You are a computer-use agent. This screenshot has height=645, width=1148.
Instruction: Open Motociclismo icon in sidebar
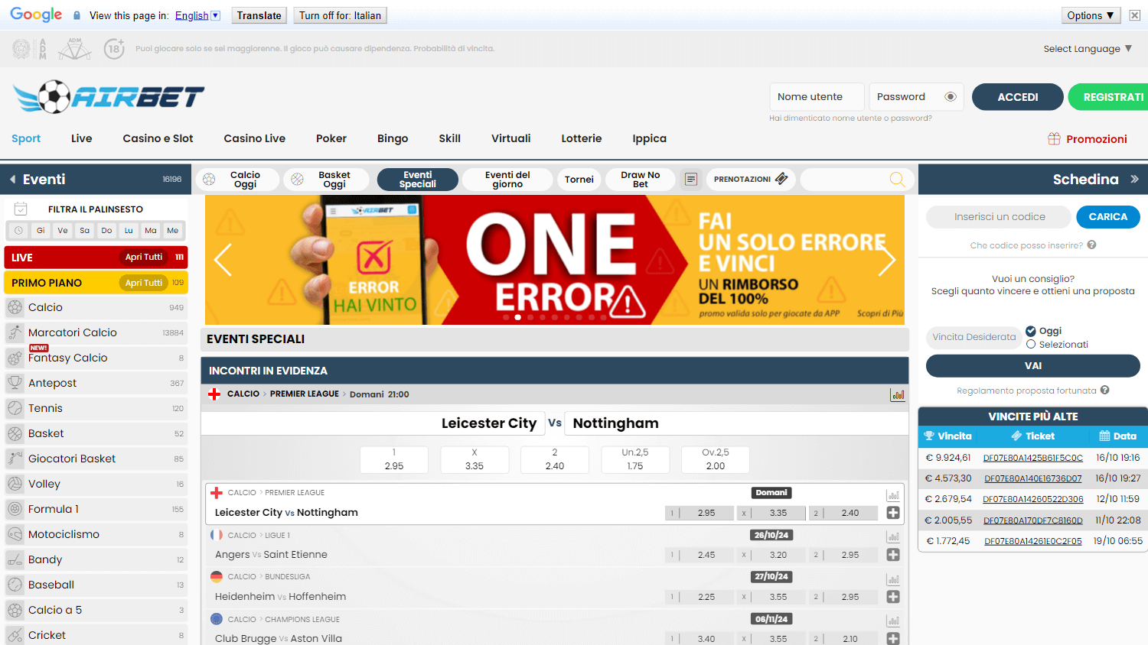(15, 534)
